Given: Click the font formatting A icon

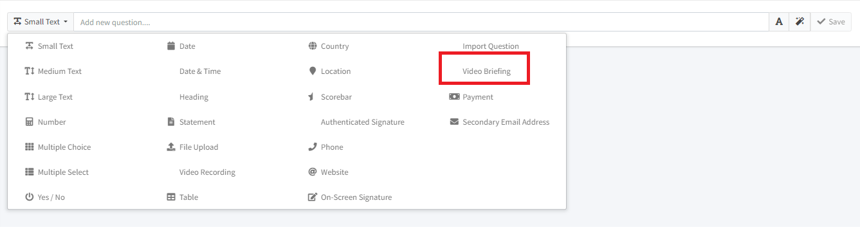Looking at the screenshot, I should [x=779, y=22].
